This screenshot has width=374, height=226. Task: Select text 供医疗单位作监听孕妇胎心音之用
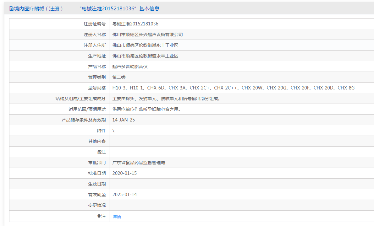click(x=146, y=109)
